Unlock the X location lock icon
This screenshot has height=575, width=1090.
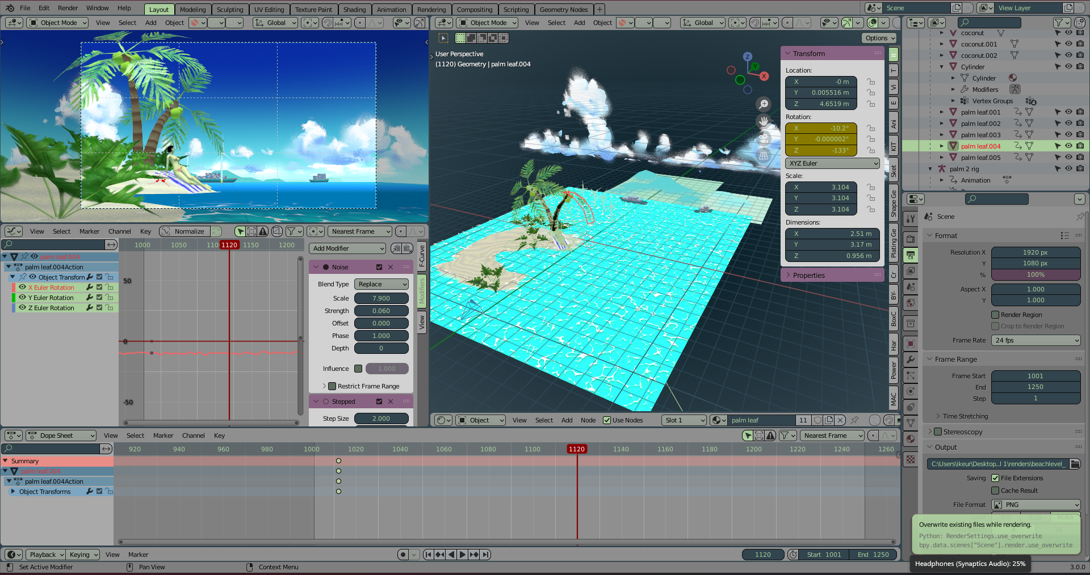tap(871, 82)
